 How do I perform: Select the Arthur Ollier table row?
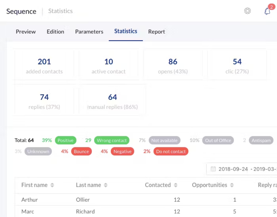tap(146, 200)
